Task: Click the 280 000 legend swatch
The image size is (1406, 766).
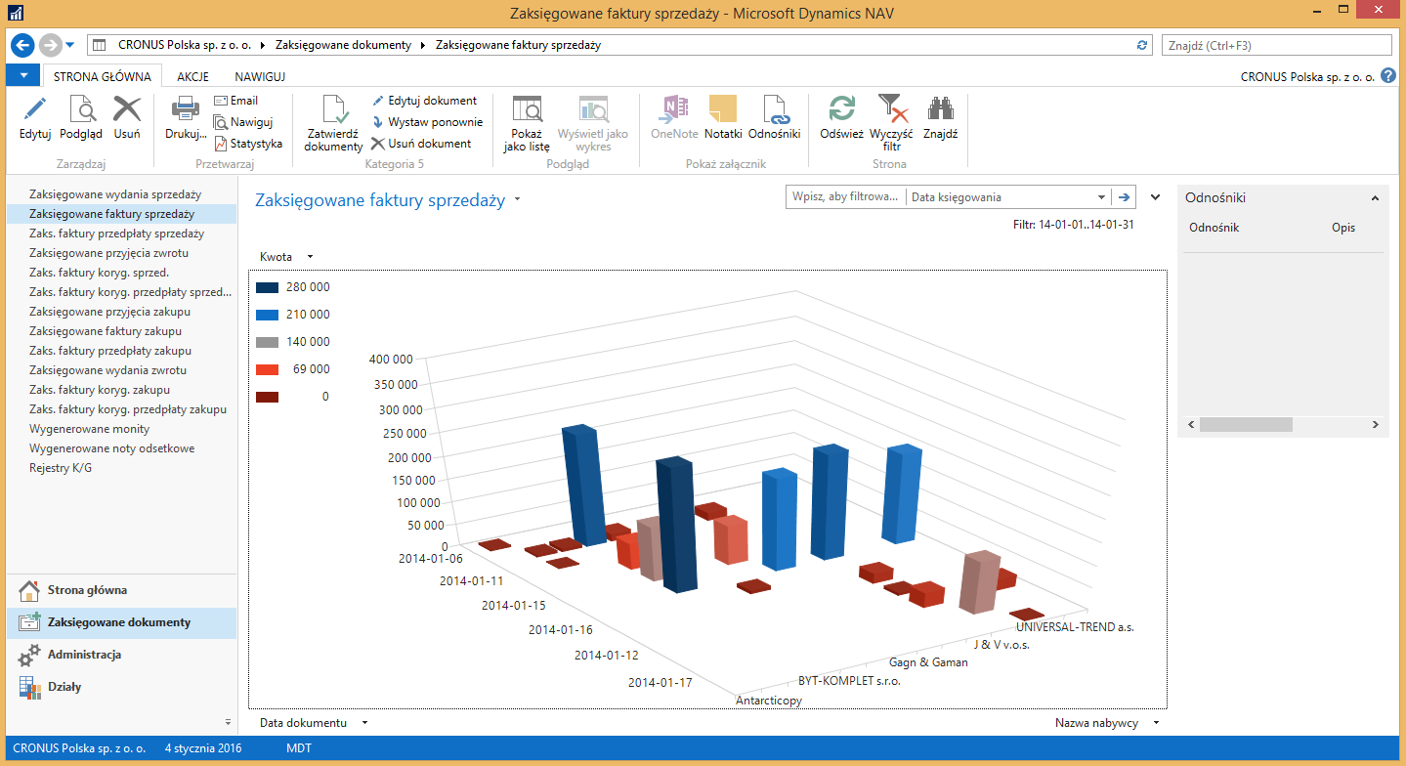Action: 268,287
